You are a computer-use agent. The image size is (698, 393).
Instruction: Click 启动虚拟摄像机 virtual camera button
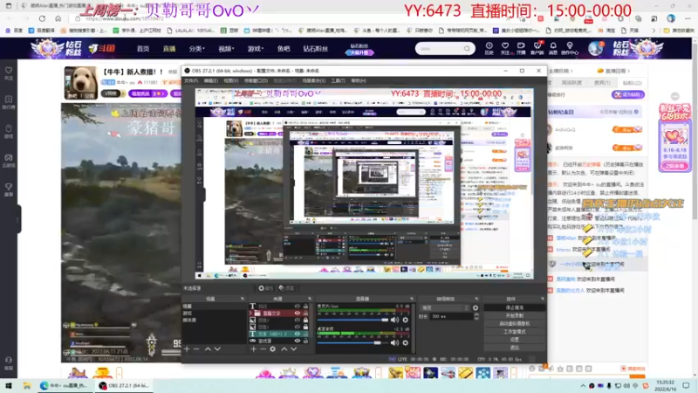pos(514,323)
